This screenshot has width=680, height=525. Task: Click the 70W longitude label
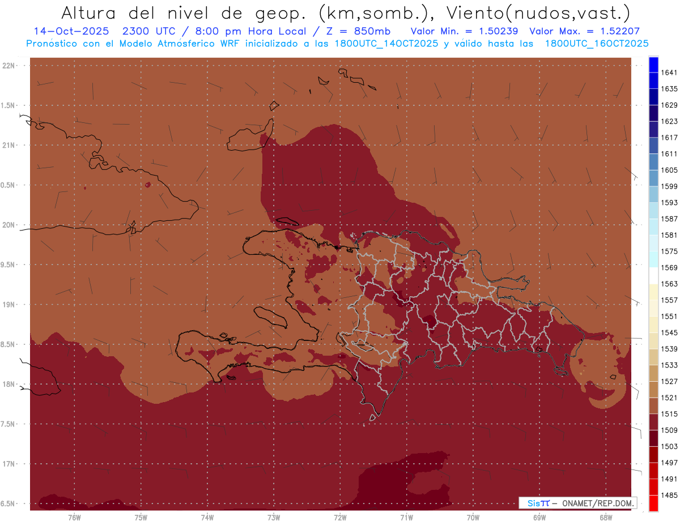473,518
